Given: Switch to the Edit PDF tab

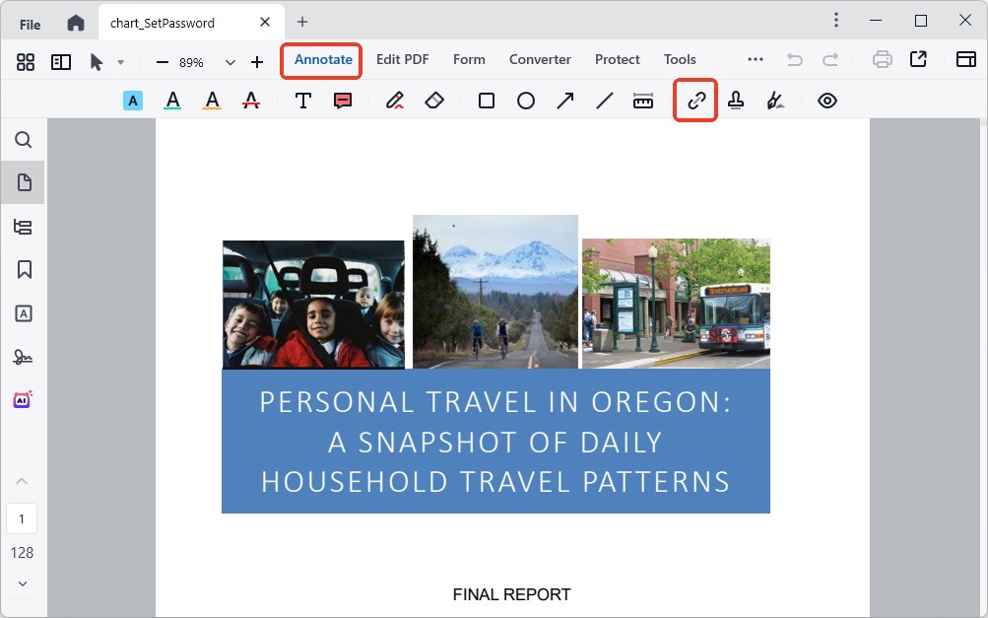Looking at the screenshot, I should click(402, 59).
